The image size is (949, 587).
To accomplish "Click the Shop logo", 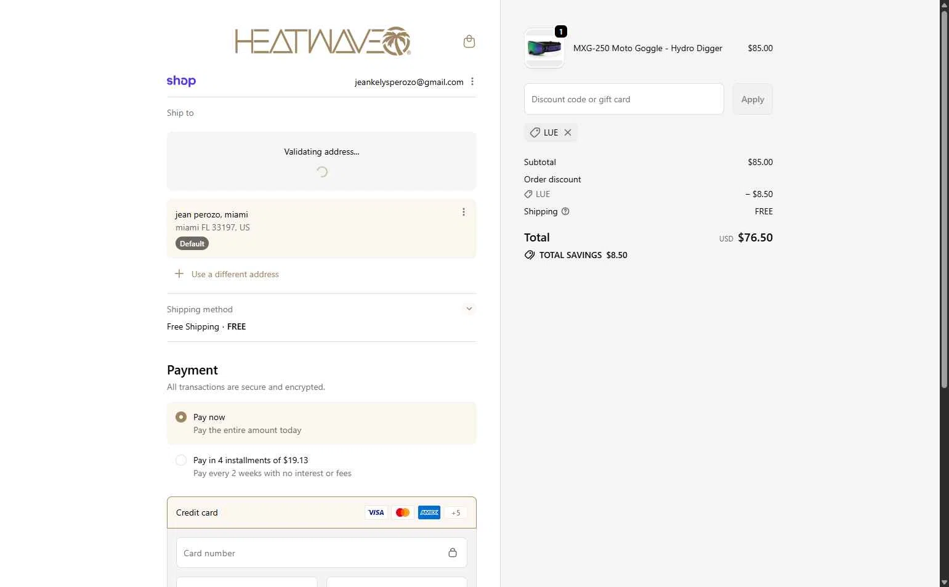I will click(181, 81).
